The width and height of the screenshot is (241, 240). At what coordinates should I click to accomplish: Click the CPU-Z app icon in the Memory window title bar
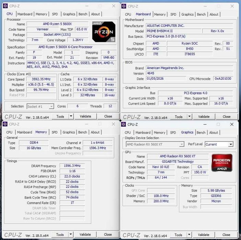click(5, 124)
